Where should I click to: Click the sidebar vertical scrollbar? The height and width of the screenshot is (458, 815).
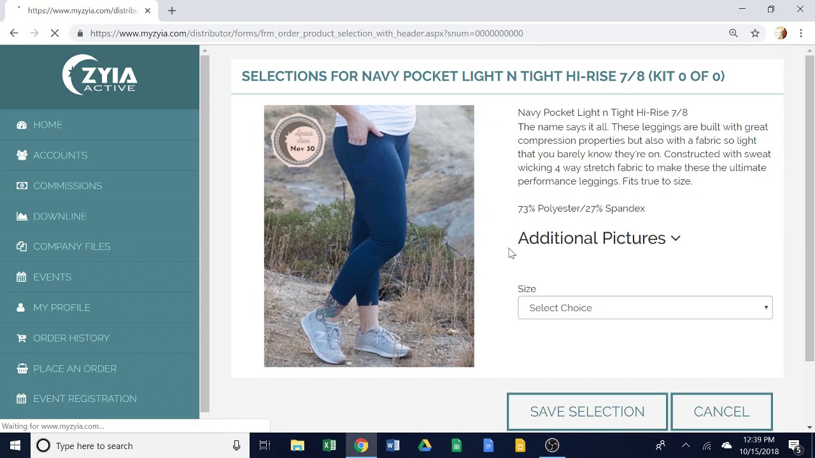[x=204, y=233]
